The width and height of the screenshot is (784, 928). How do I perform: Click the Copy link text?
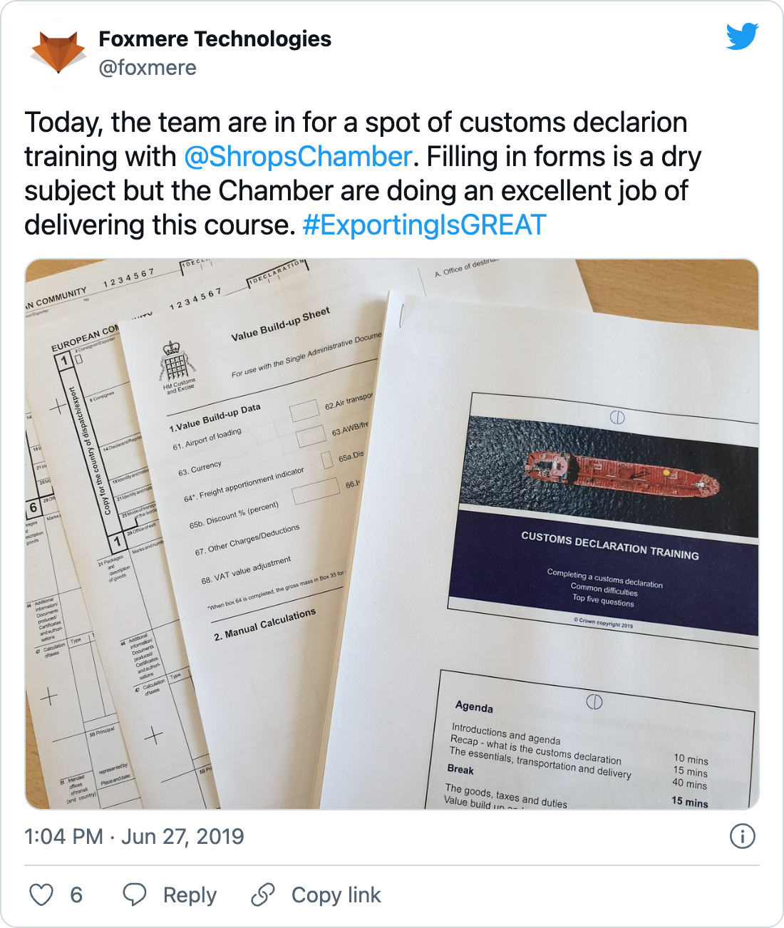tap(336, 895)
